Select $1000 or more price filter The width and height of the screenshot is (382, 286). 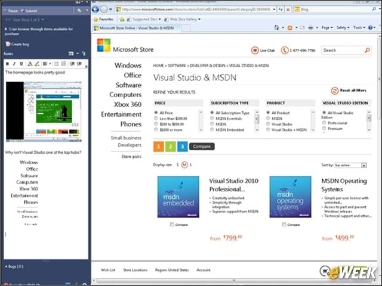(x=156, y=130)
